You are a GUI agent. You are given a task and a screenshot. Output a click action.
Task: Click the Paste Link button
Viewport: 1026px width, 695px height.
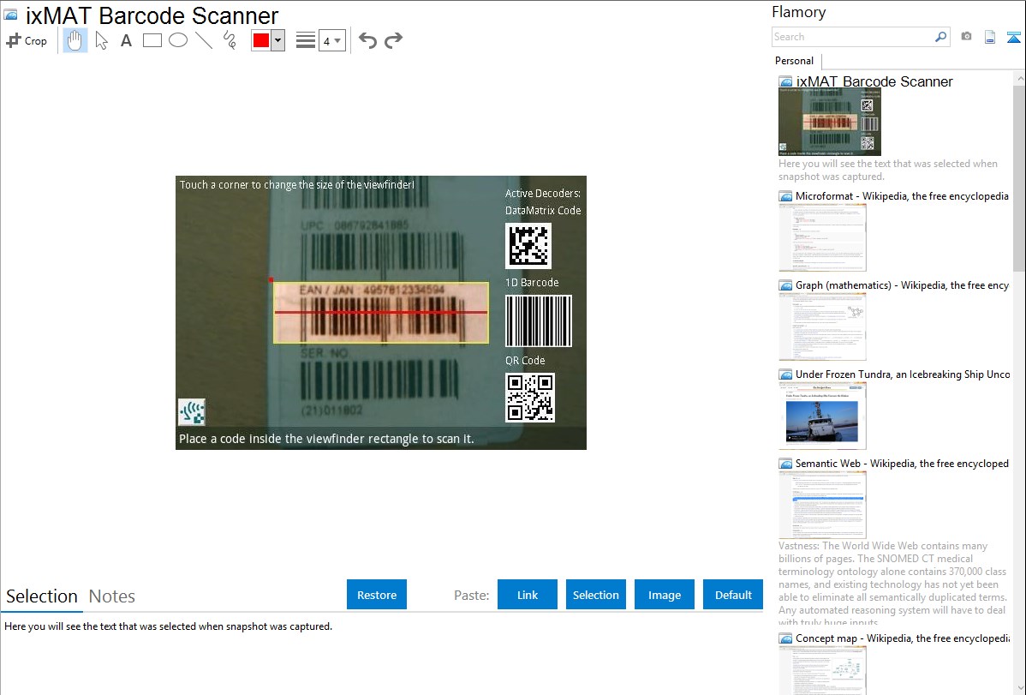[x=528, y=595]
